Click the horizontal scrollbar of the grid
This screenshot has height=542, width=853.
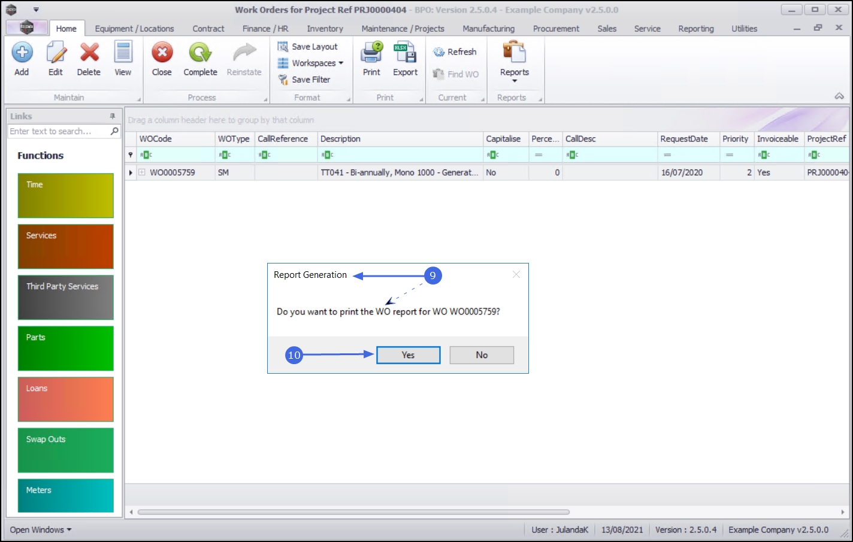353,512
